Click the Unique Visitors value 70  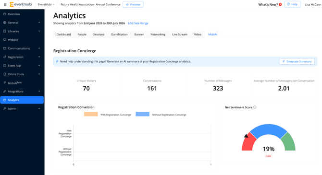(x=86, y=88)
